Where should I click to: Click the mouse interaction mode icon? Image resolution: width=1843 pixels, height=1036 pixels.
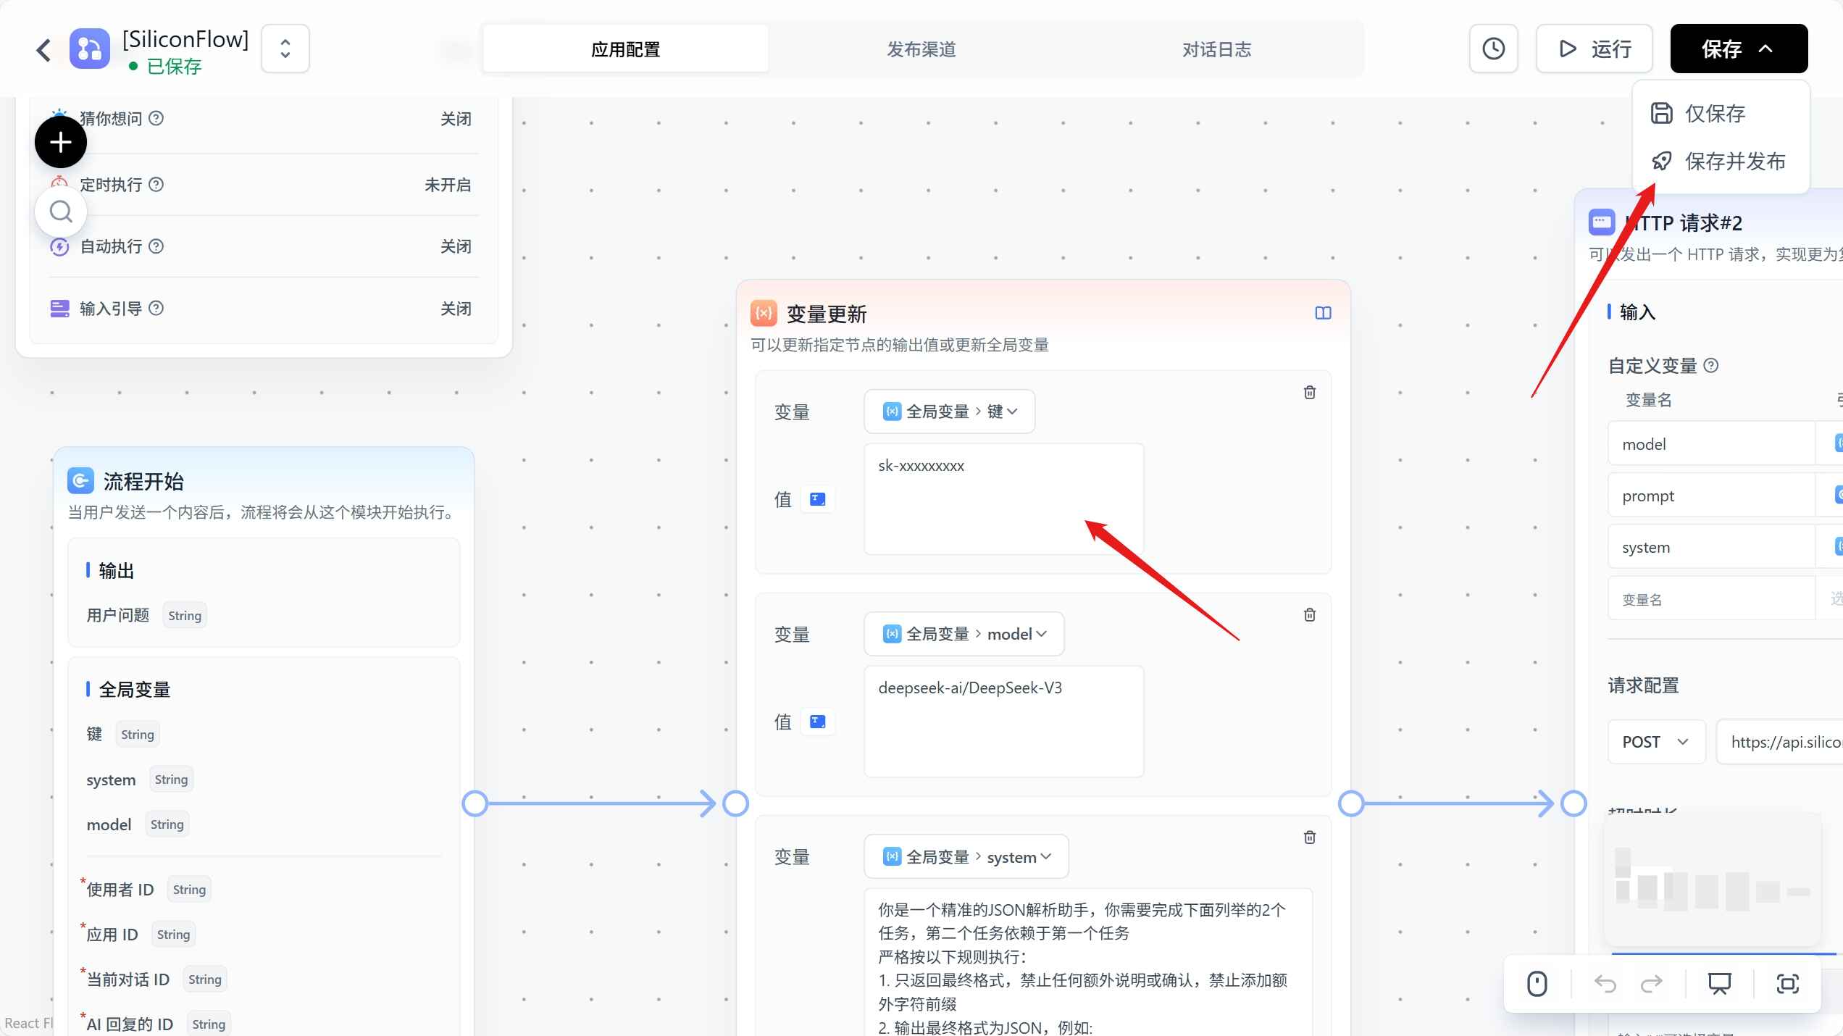[1537, 984]
